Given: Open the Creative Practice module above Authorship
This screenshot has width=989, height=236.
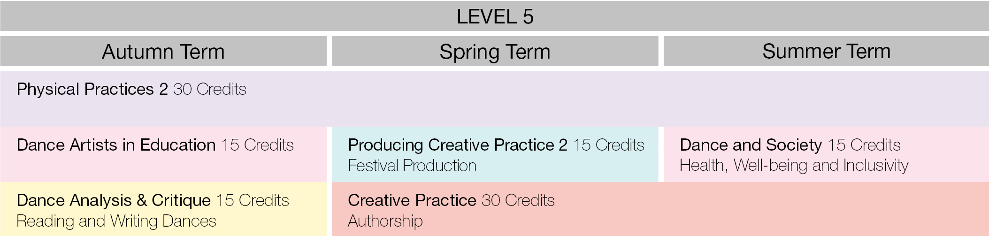Looking at the screenshot, I should [x=412, y=200].
